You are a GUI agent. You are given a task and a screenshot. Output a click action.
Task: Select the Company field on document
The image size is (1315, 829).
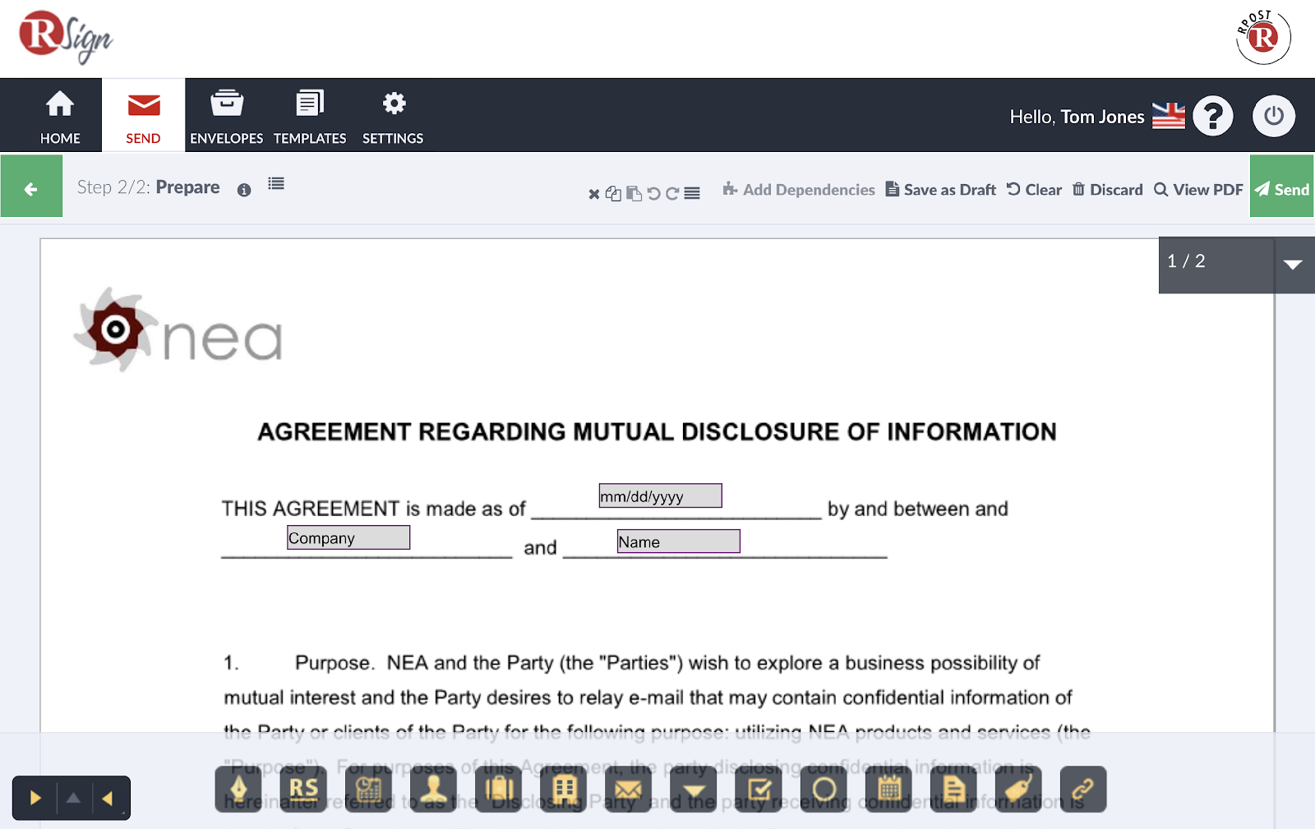pos(348,537)
